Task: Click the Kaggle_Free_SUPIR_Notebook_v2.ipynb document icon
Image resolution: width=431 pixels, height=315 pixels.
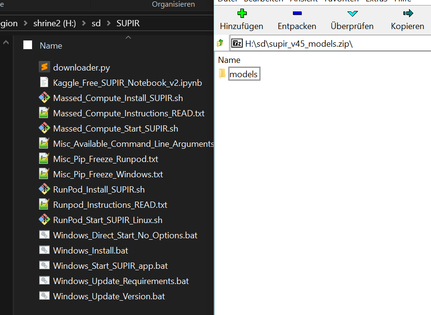Action: pos(44,82)
